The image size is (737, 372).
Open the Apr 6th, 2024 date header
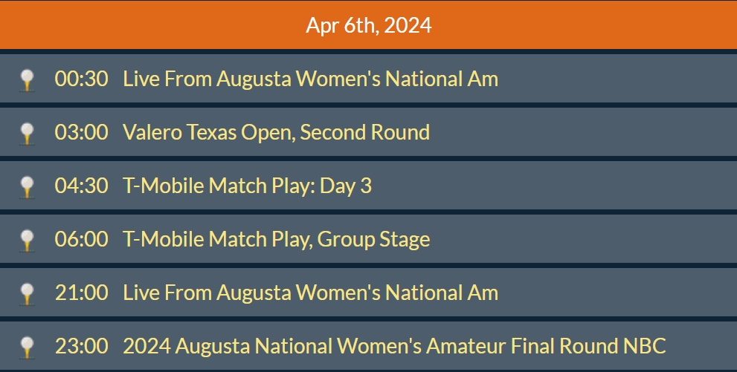[x=369, y=25]
